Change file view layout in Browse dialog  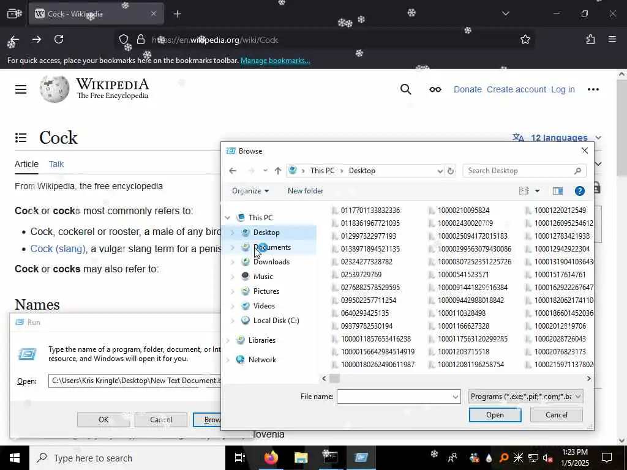524,191
